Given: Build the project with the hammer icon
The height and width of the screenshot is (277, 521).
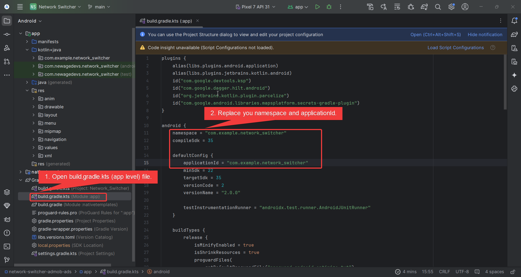Looking at the screenshot, I should point(370,7).
